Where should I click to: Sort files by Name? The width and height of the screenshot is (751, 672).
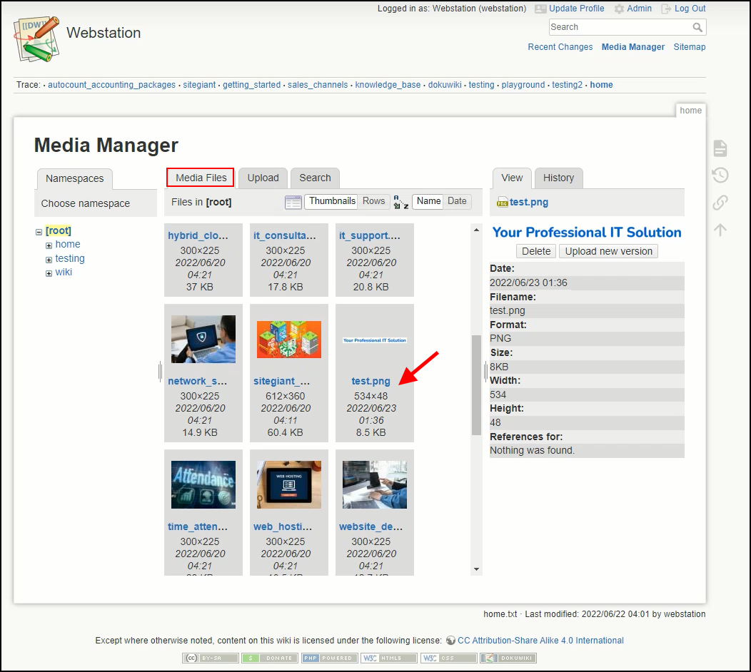[x=428, y=201]
